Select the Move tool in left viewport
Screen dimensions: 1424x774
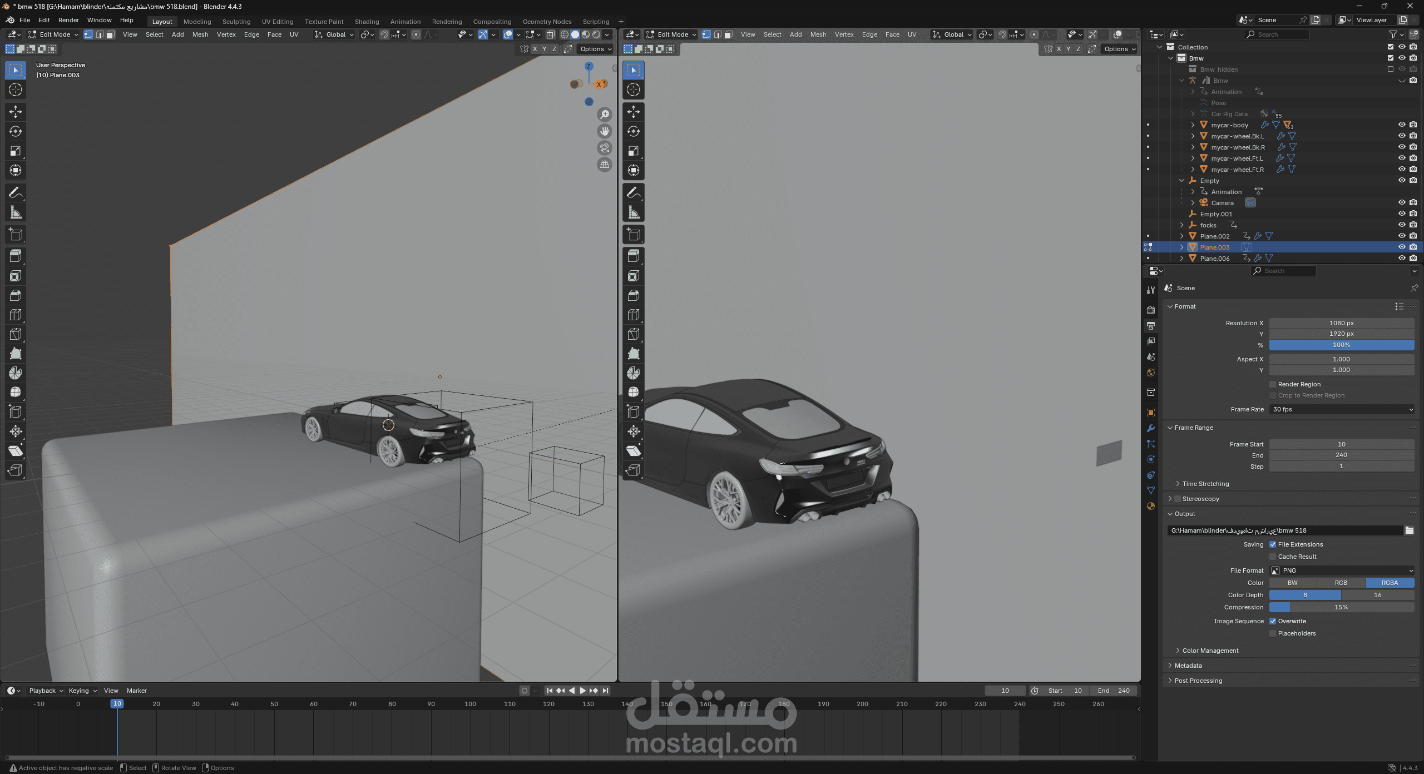[x=16, y=112]
